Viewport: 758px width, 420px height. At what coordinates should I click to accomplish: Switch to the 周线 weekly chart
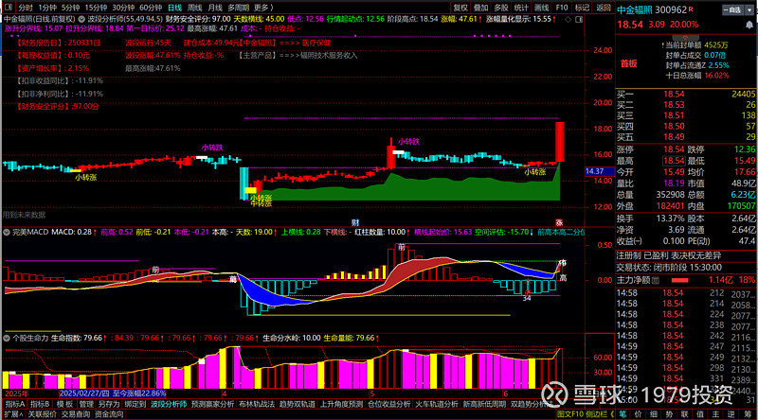[195, 8]
